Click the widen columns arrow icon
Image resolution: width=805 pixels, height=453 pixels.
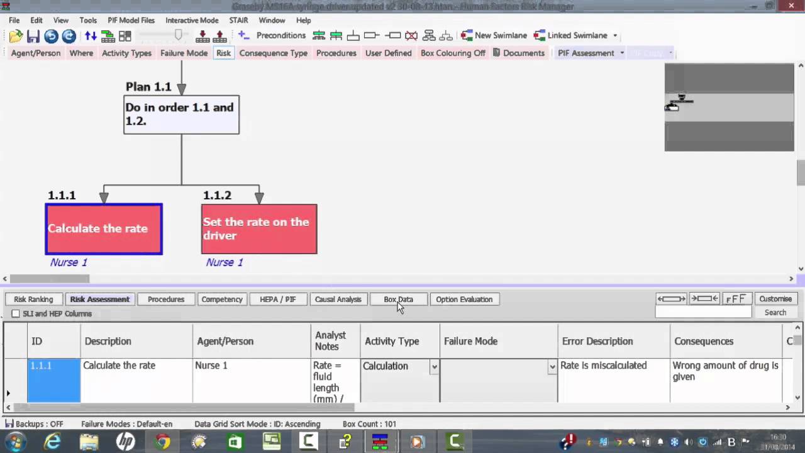(x=671, y=299)
